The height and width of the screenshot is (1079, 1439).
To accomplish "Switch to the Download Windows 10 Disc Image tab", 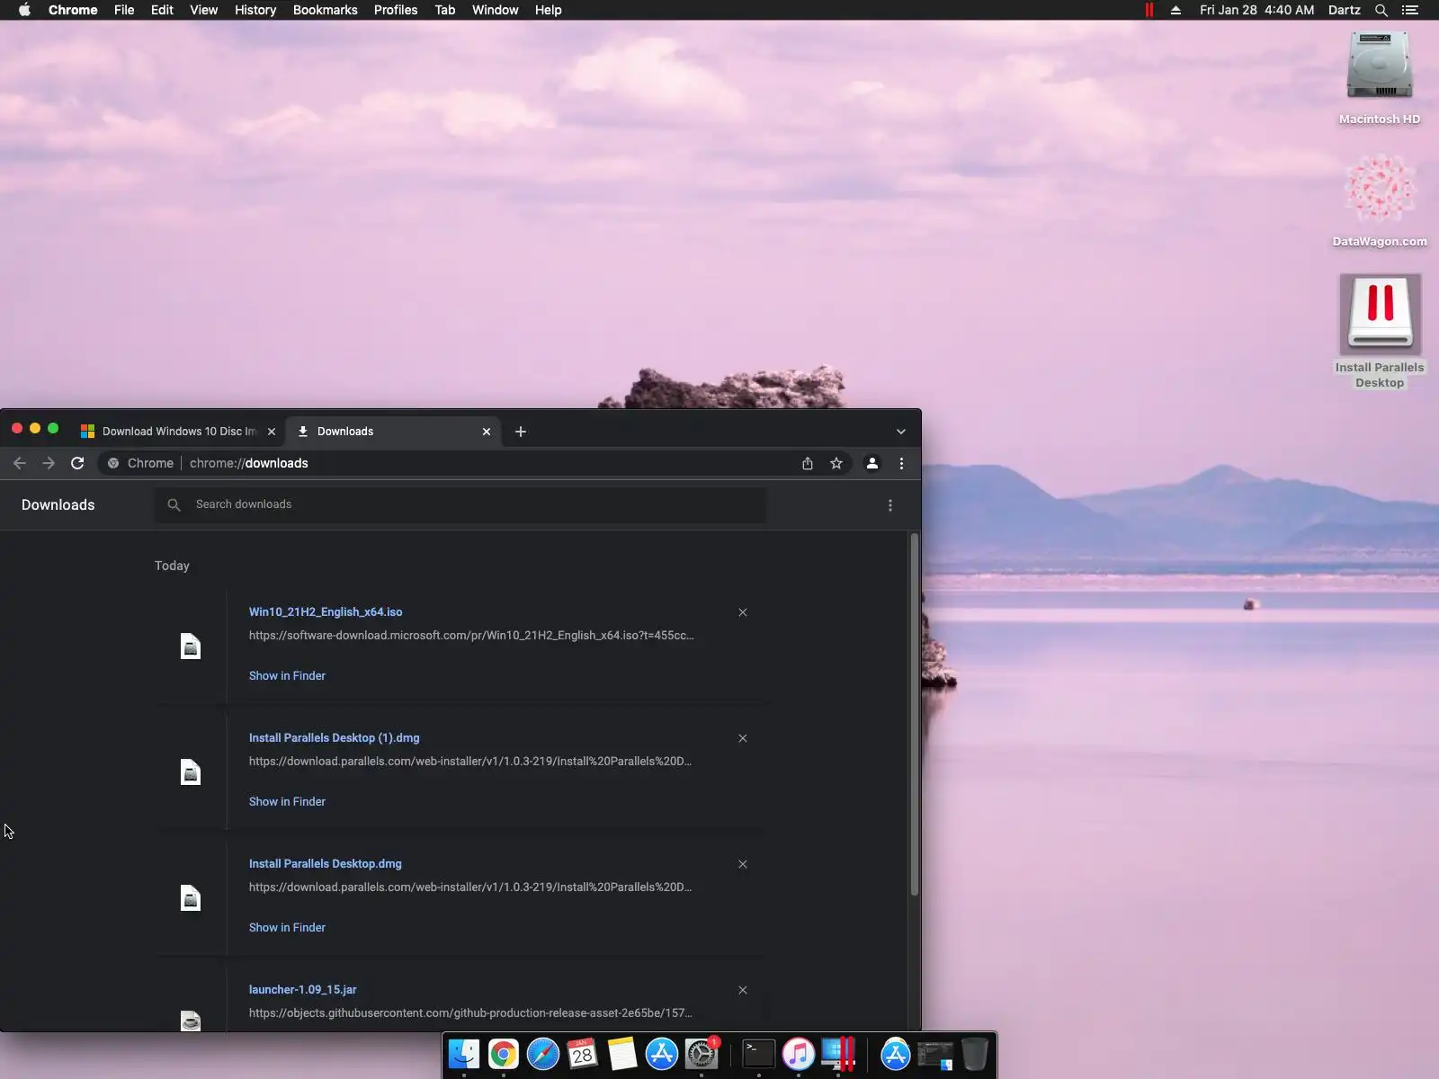I will [178, 432].
